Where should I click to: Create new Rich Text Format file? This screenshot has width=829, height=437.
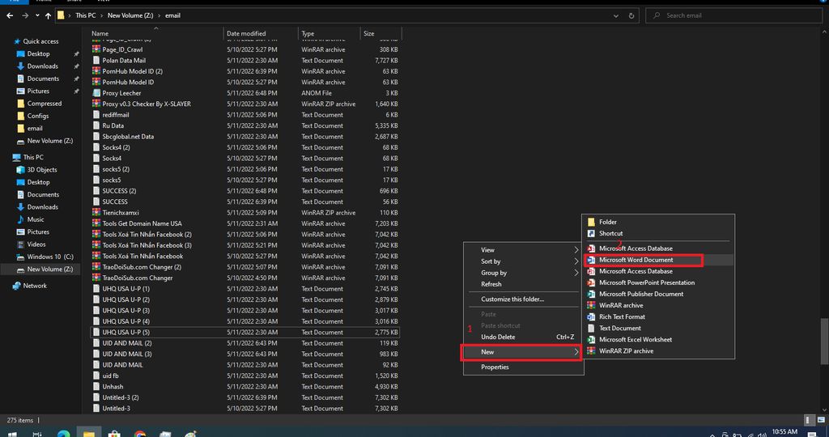658,317
